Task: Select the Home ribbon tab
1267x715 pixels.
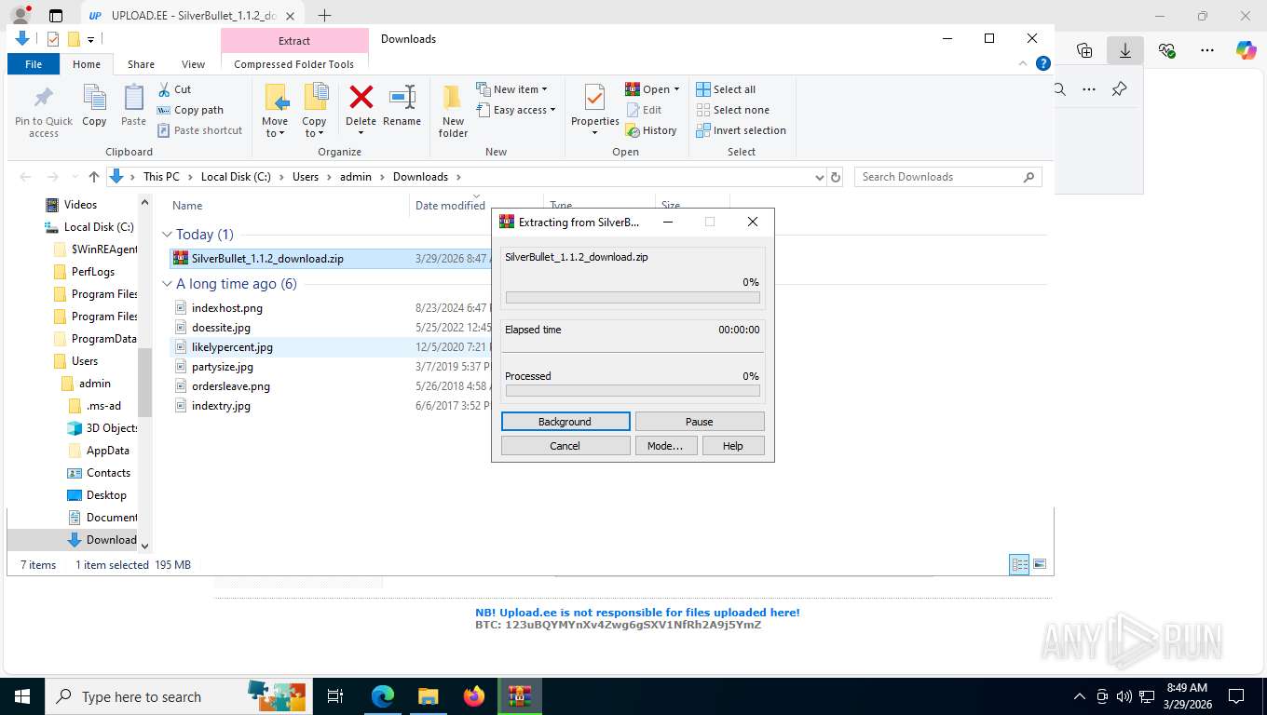Action: pos(87,64)
